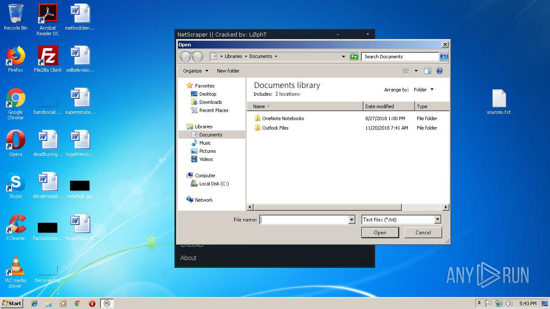Click the volume speaker tray icon
The image size is (550, 309).
tap(509, 303)
